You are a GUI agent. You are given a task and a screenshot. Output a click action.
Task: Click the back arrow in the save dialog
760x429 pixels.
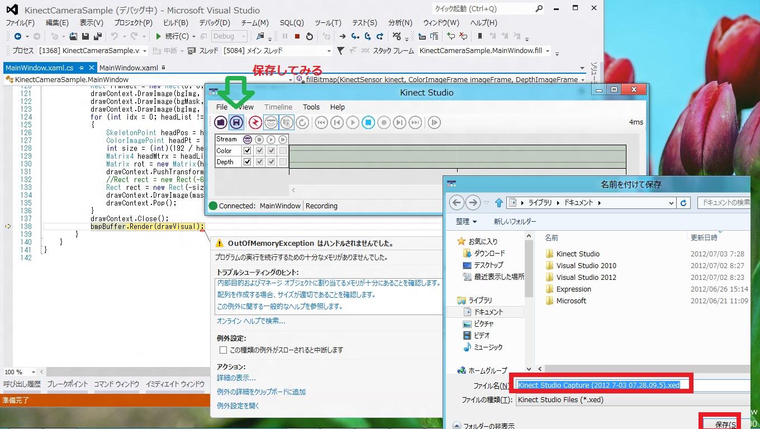pyautogui.click(x=457, y=203)
